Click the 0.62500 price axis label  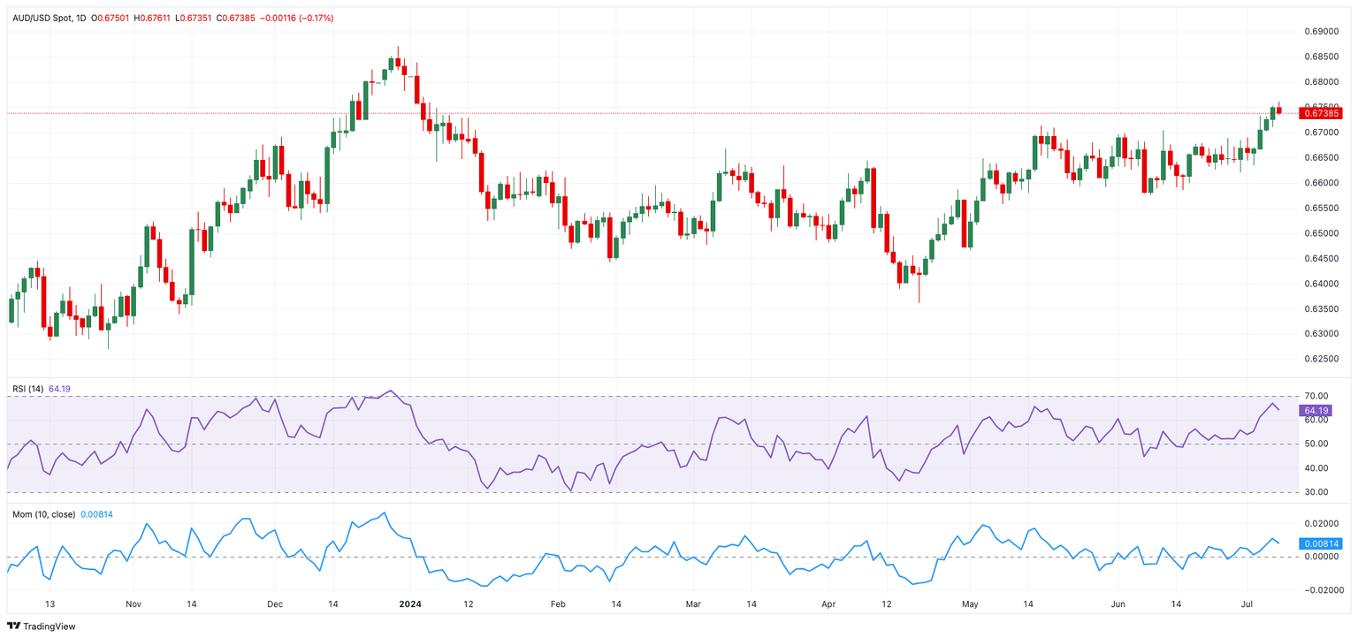[x=1321, y=359]
